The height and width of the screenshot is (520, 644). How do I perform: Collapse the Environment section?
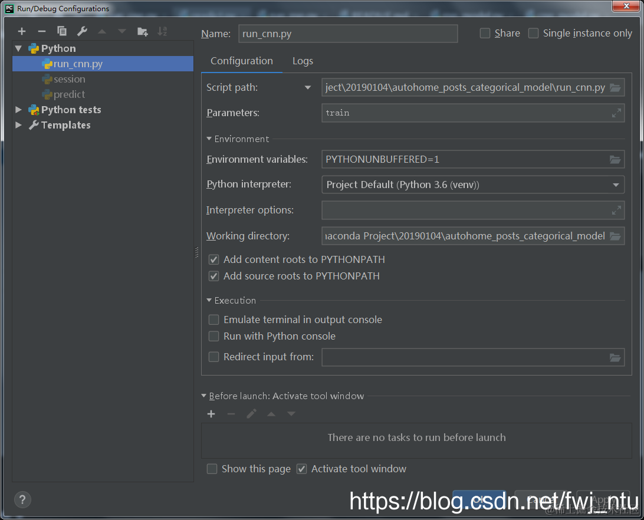coord(209,139)
